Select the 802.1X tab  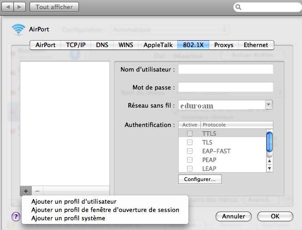tap(193, 45)
